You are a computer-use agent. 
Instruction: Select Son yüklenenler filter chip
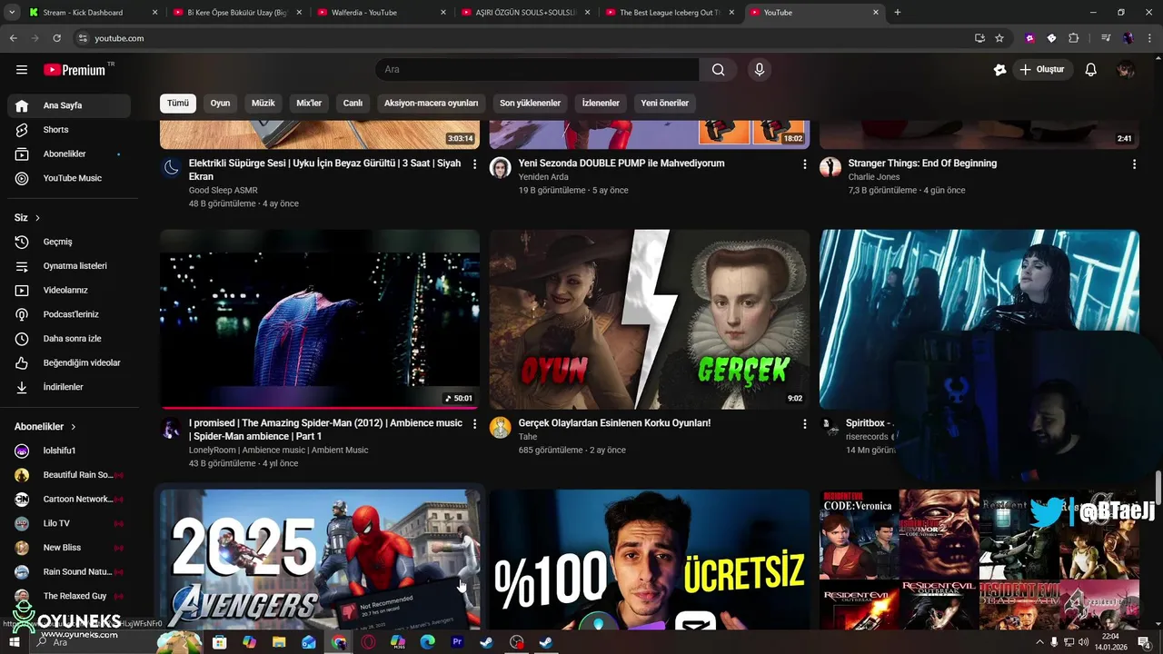click(x=530, y=103)
